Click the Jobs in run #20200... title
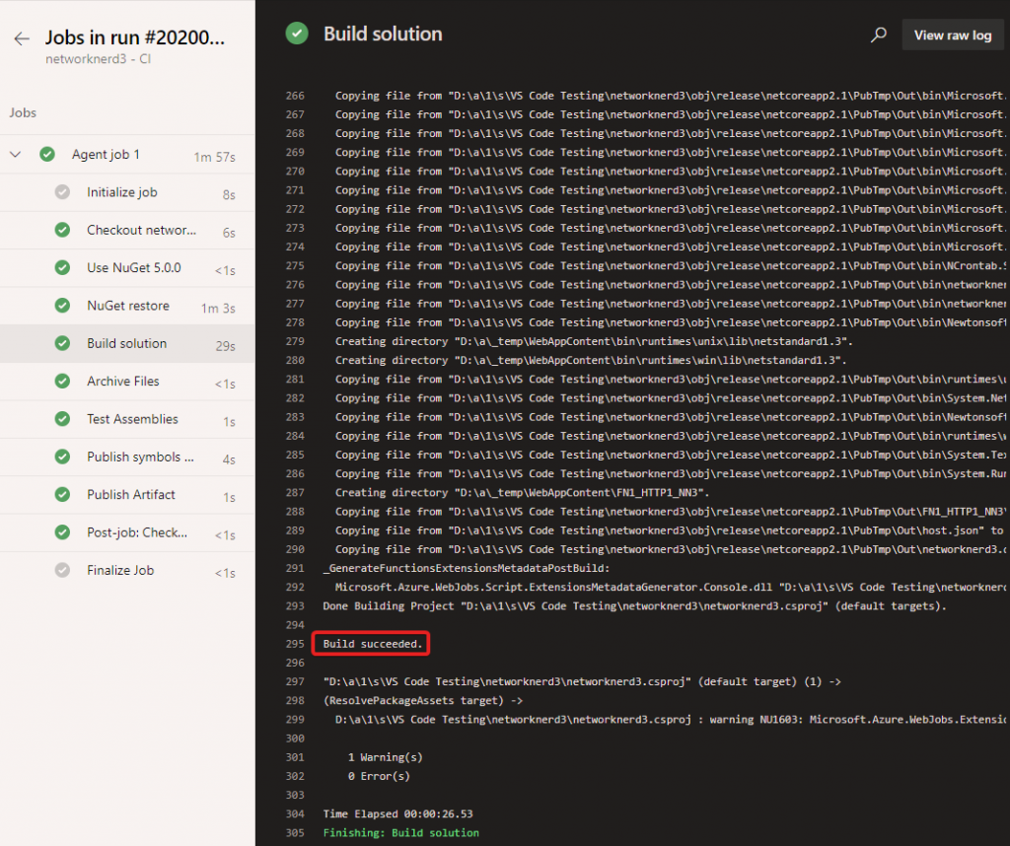Viewport: 1010px width, 846px height. click(134, 38)
